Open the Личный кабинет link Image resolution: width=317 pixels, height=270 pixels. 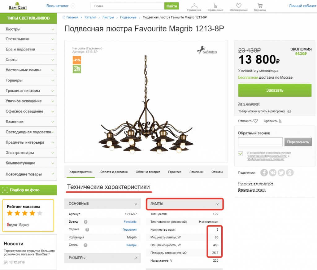(x=302, y=6)
